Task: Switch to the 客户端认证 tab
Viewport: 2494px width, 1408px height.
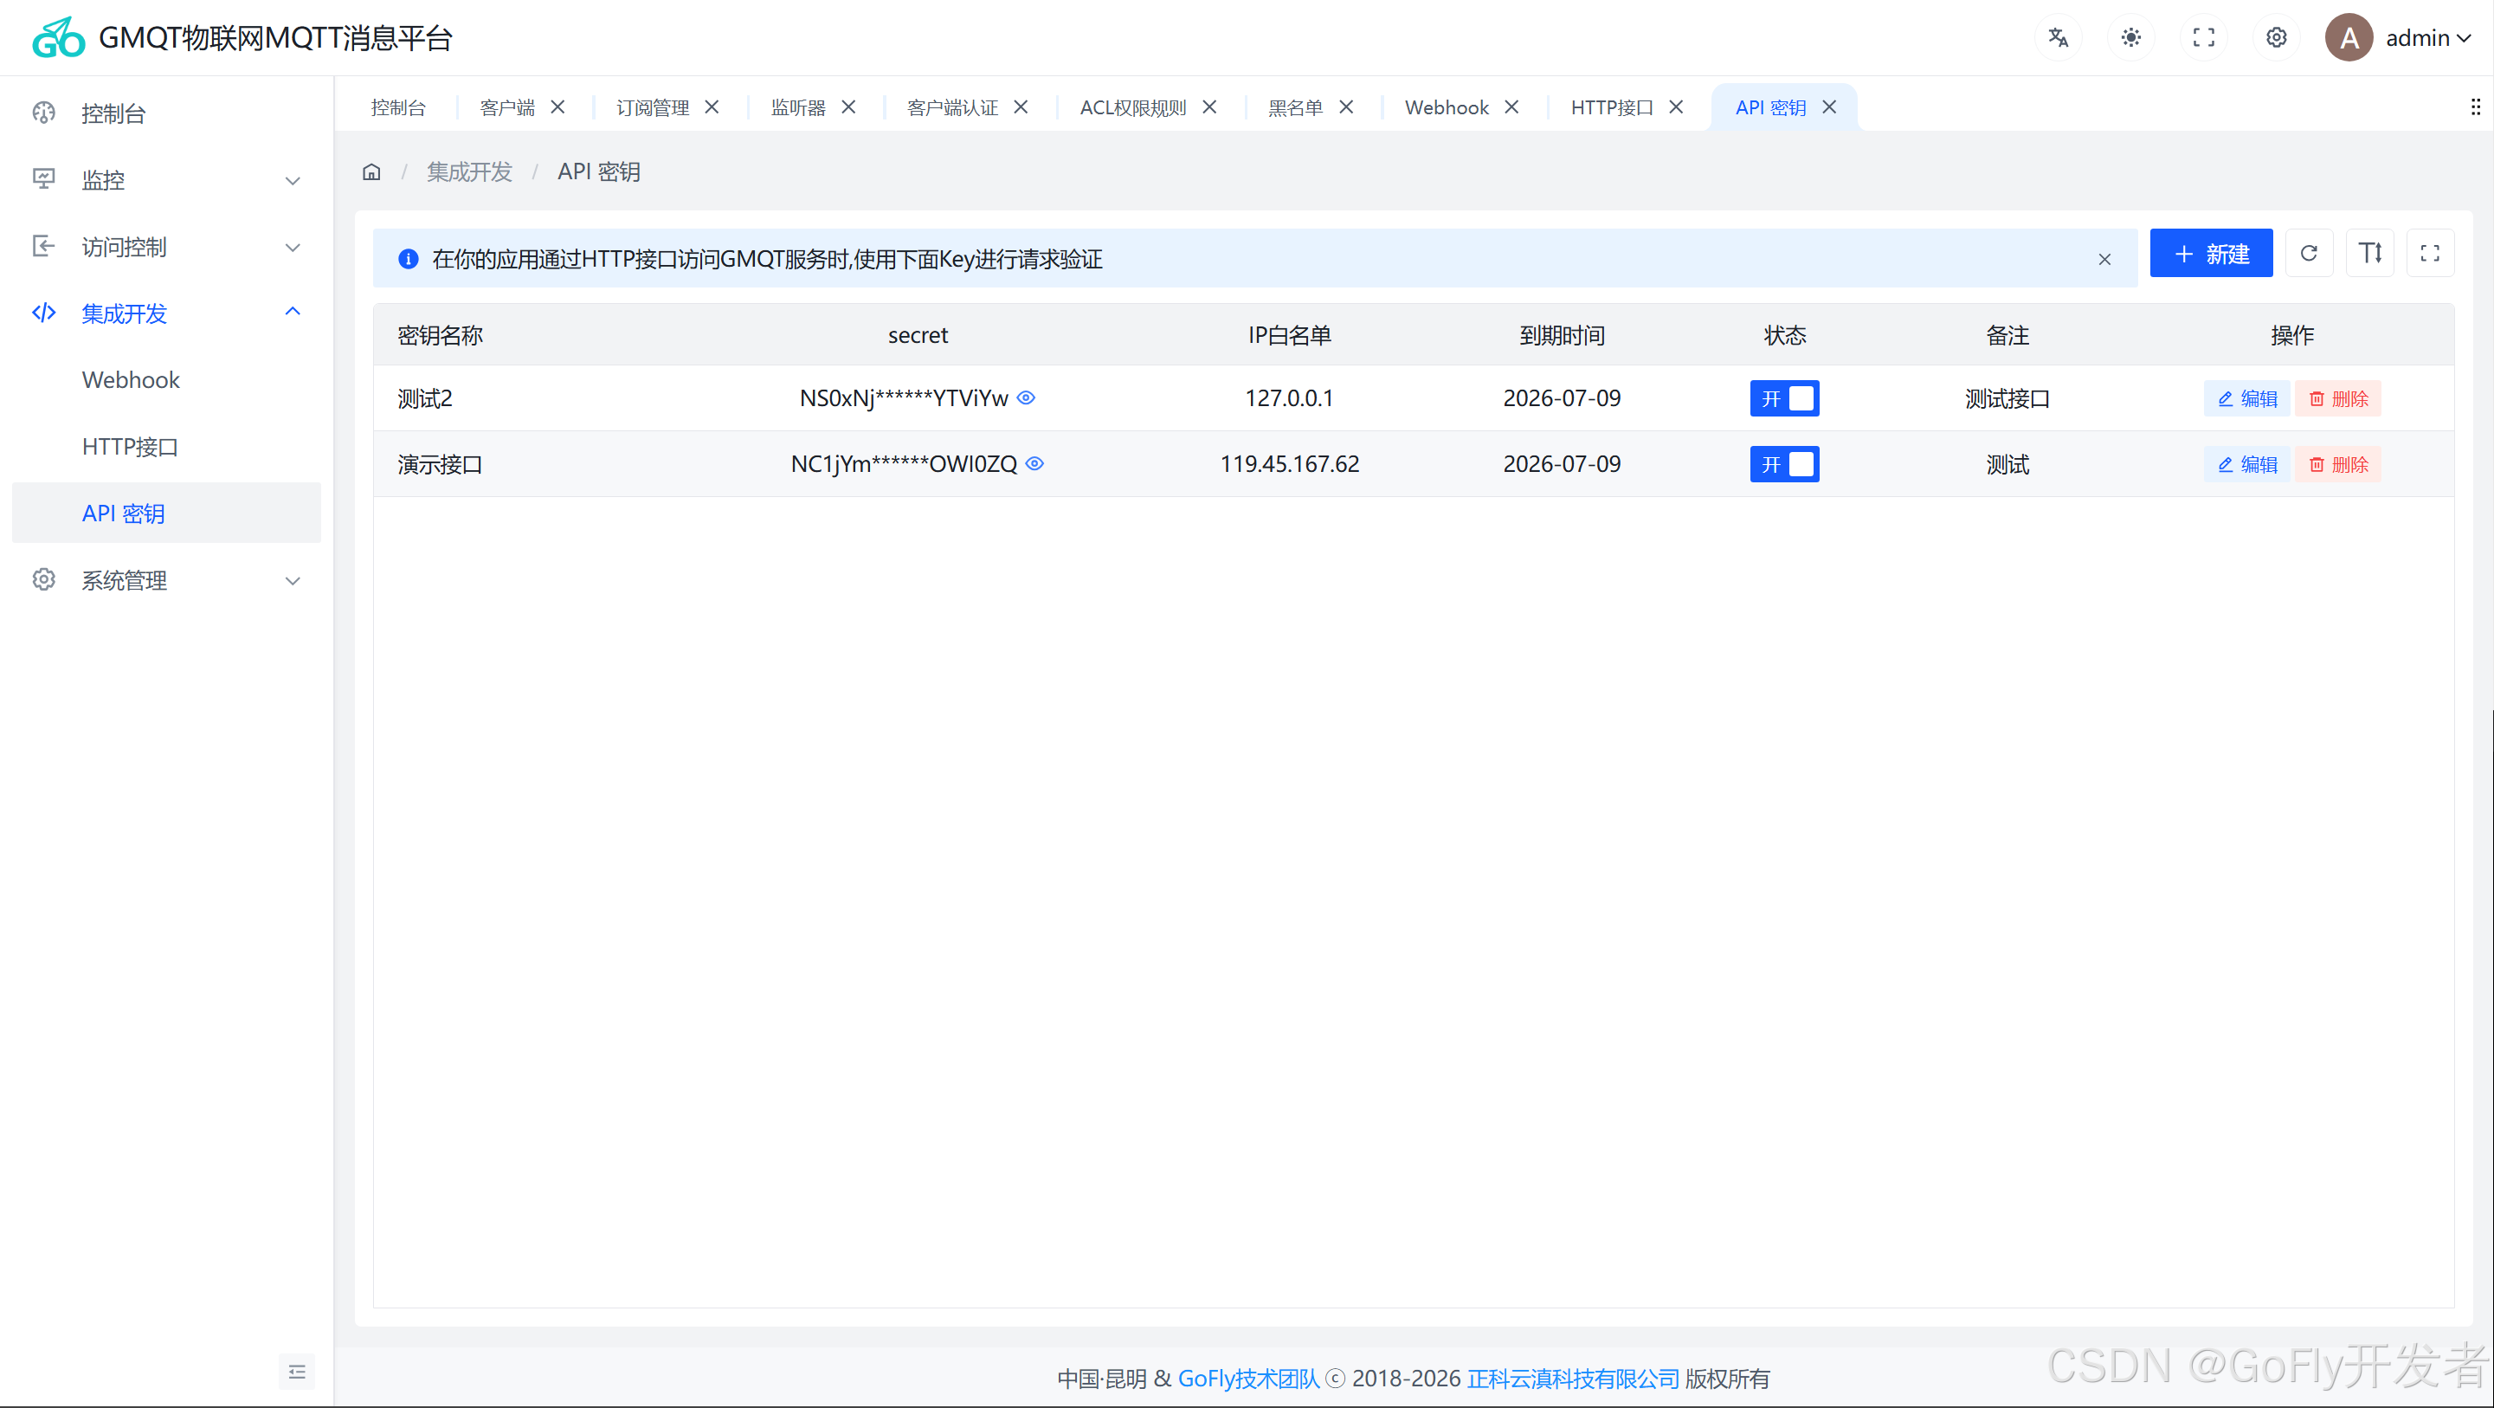Action: pos(953,107)
